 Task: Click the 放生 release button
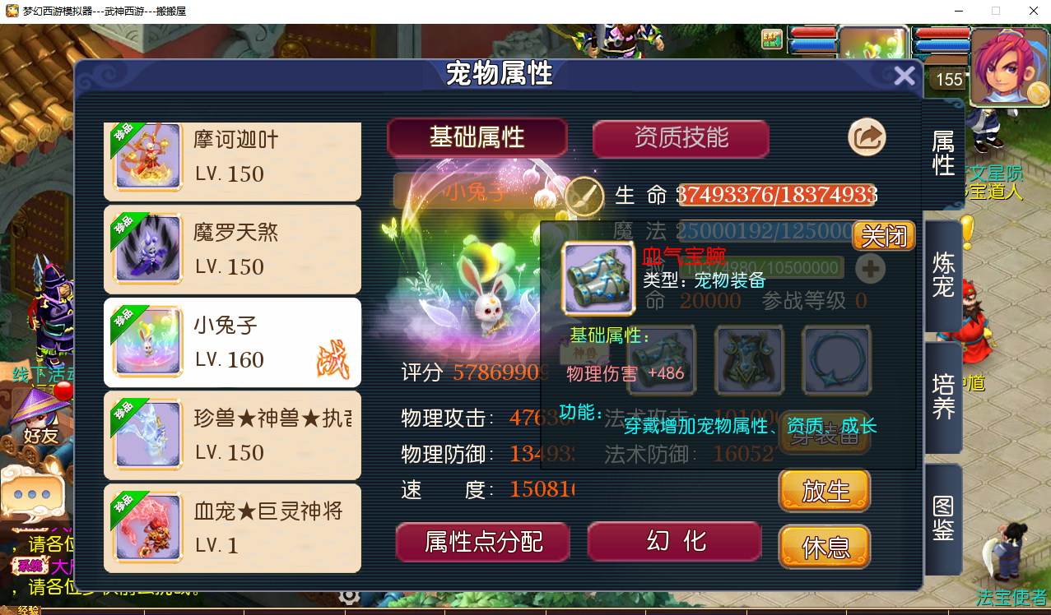825,491
